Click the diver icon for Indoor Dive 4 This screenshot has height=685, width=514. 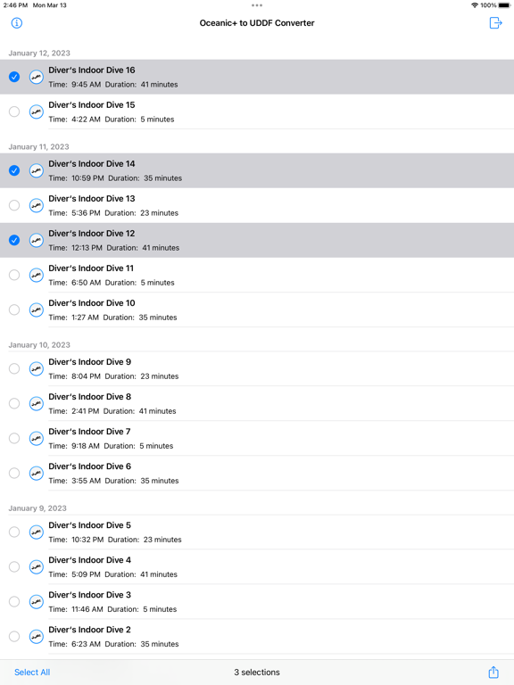37,567
